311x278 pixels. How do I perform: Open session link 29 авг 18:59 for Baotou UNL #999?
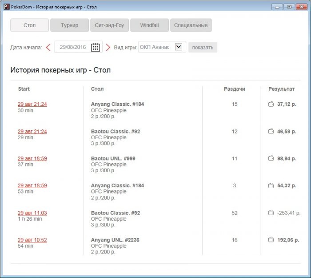[x=32, y=158]
